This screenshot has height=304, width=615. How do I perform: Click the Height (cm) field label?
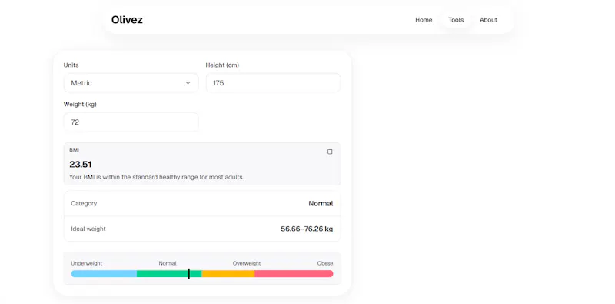coord(222,65)
